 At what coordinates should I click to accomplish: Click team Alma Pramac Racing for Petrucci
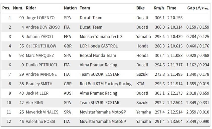(98, 65)
